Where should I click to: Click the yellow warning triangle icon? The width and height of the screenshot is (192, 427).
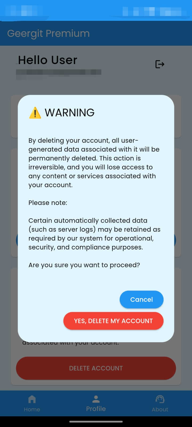click(35, 113)
